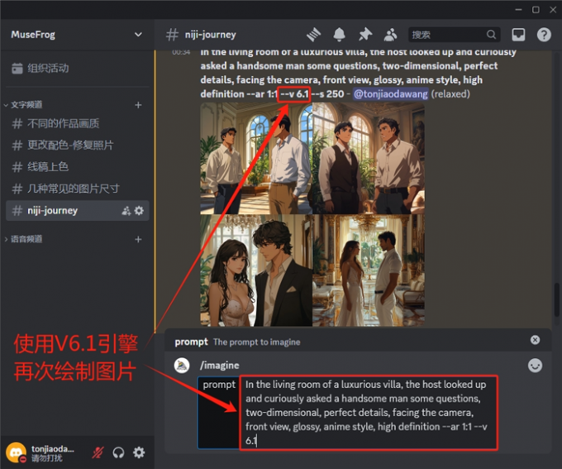Open niji-journey channel settings gear
Screen dimensions: 562x469
pyautogui.click(x=139, y=211)
